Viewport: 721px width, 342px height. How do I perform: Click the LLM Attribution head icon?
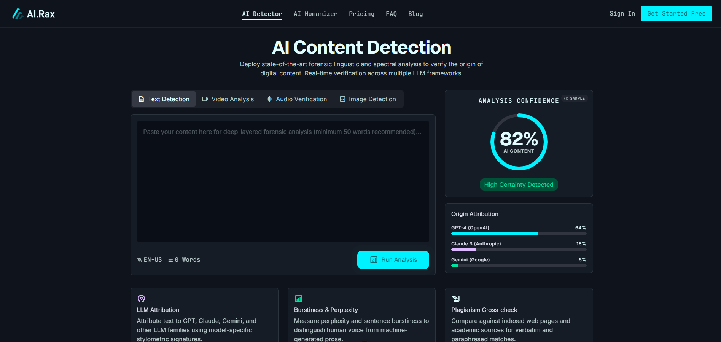click(x=141, y=299)
